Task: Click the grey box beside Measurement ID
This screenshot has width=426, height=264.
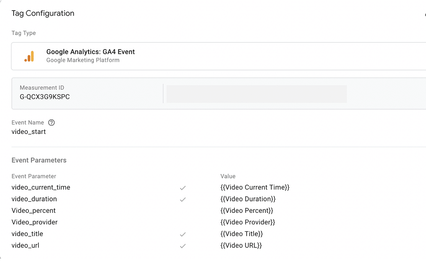Action: pos(256,94)
